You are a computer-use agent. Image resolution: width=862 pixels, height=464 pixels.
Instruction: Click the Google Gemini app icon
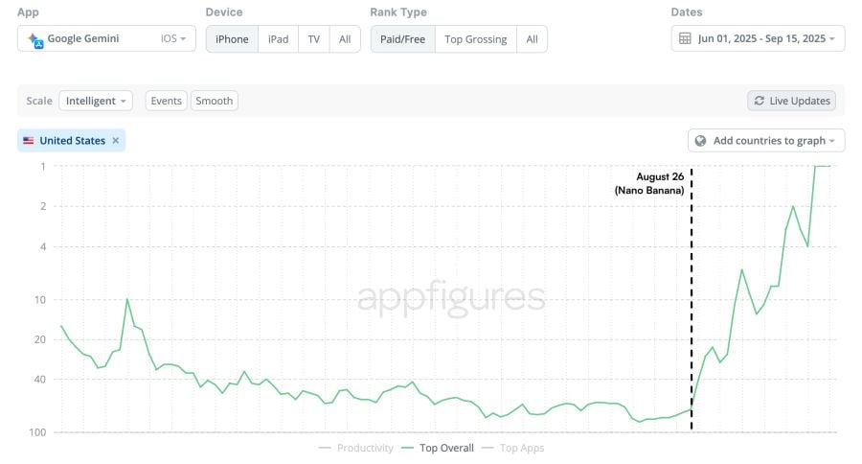click(35, 40)
